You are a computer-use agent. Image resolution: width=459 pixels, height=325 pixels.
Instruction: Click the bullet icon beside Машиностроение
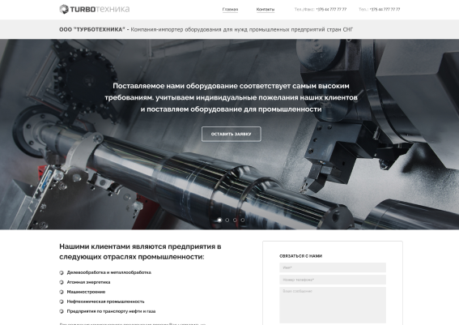pyautogui.click(x=62, y=292)
